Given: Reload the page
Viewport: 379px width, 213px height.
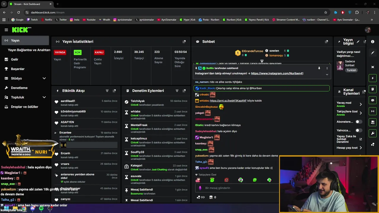Looking at the screenshot, I should pyautogui.click(x=18, y=12).
